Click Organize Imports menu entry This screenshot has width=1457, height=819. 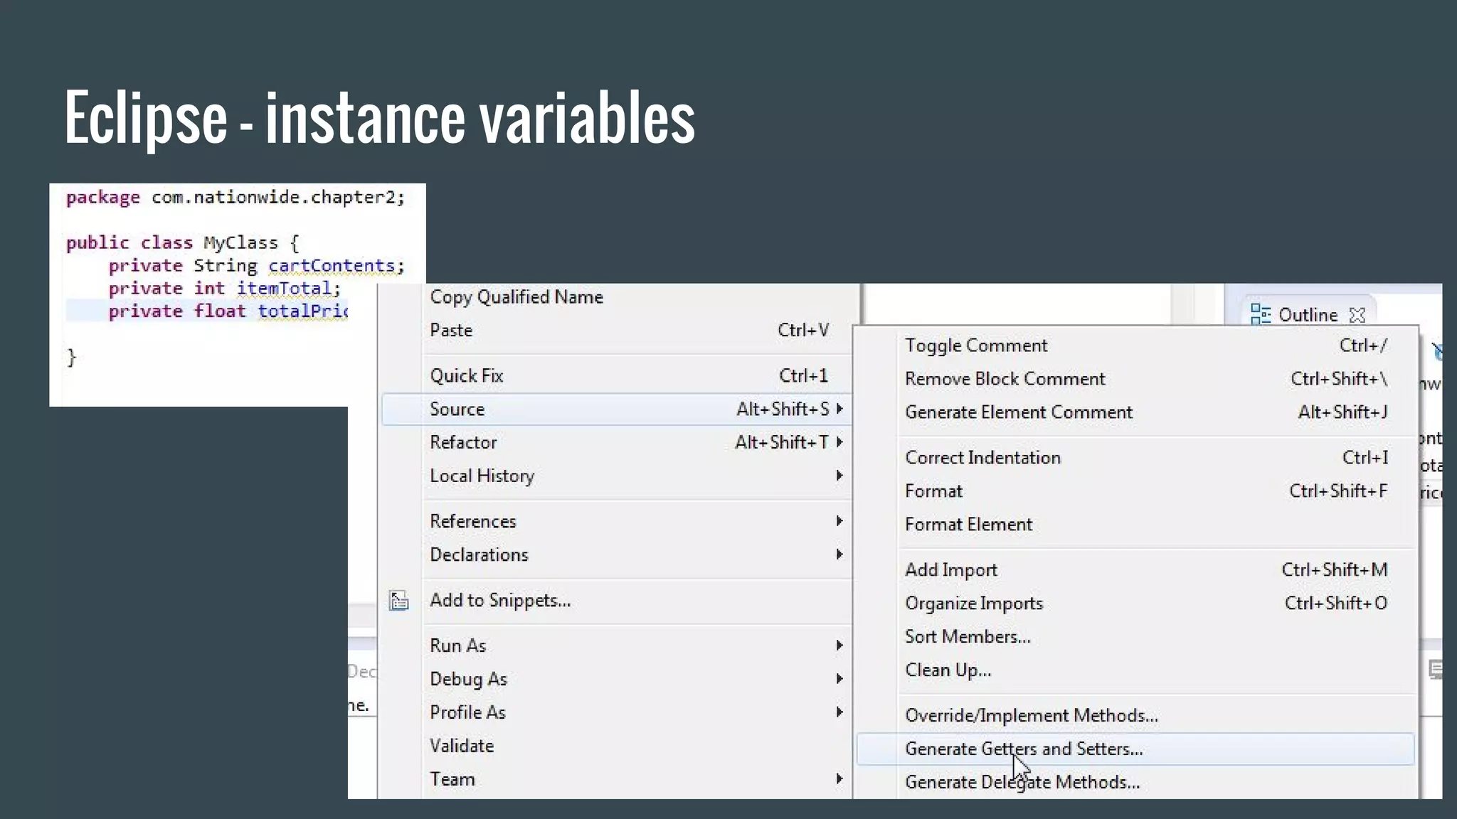coord(973,604)
